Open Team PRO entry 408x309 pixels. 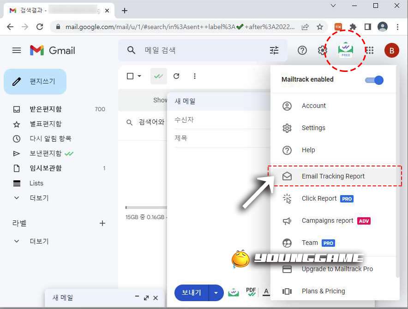333,243
